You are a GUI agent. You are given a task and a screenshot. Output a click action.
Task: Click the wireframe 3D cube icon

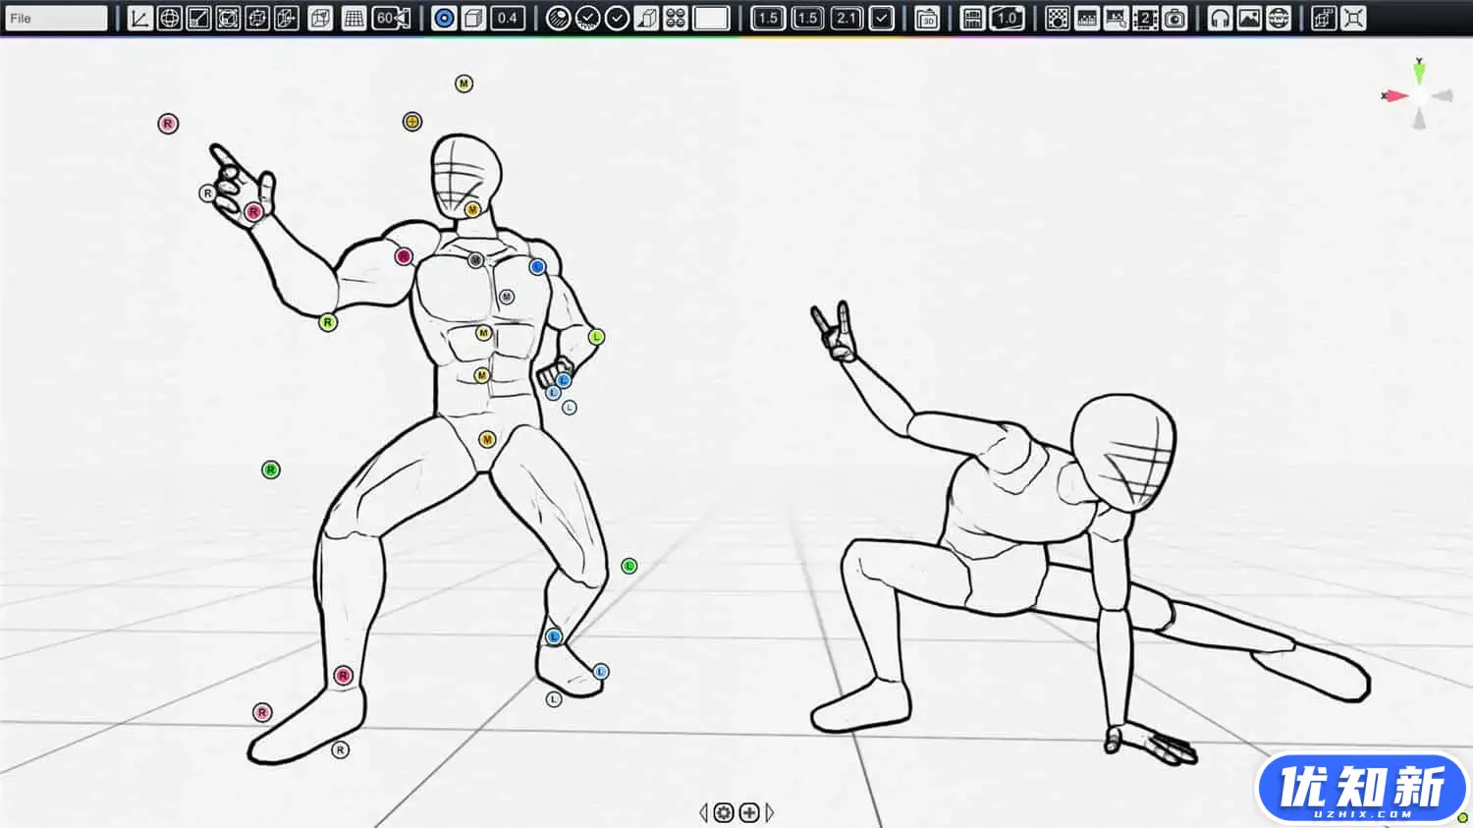click(320, 18)
